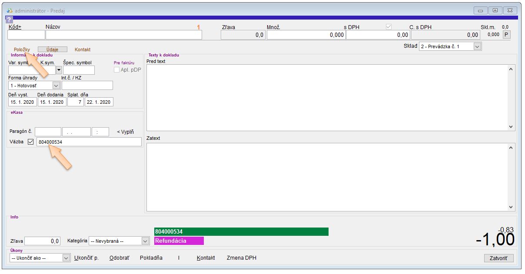Enable the Apl. pDP checkbox

(116, 70)
